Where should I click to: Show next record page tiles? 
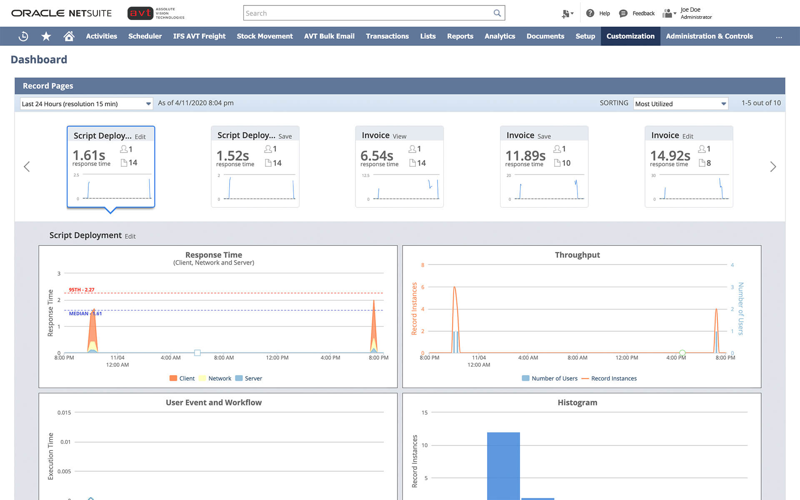coord(773,167)
